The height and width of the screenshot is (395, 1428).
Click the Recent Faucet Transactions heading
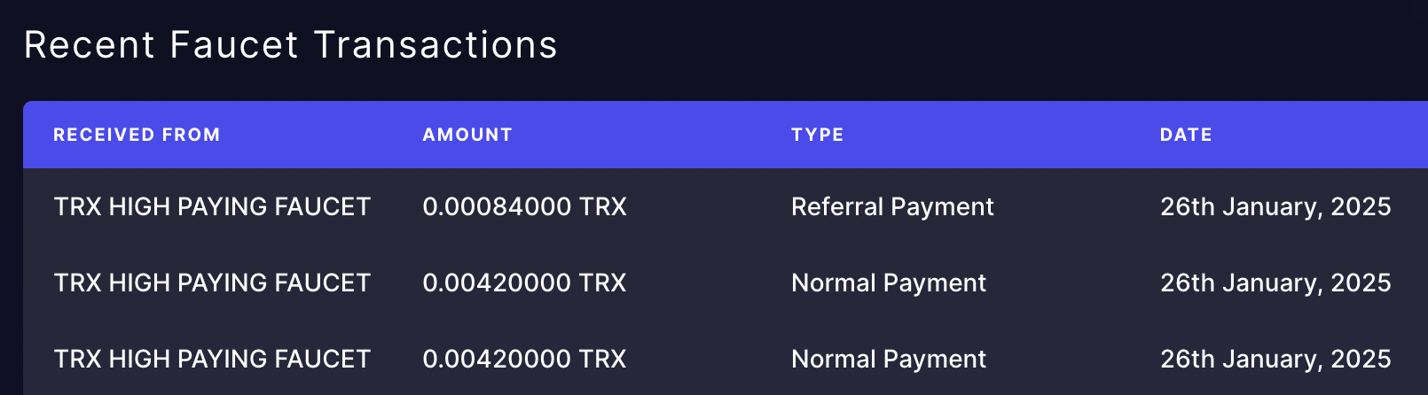click(290, 45)
